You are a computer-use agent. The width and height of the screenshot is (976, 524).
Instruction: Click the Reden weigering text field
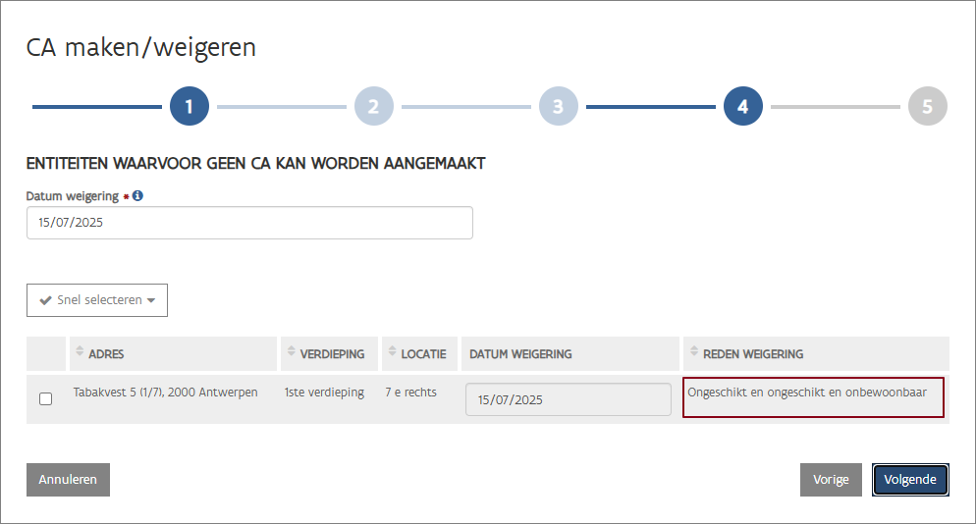coord(813,397)
